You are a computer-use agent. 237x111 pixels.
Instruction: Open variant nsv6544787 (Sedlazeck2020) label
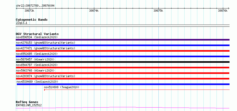pos(37,65)
